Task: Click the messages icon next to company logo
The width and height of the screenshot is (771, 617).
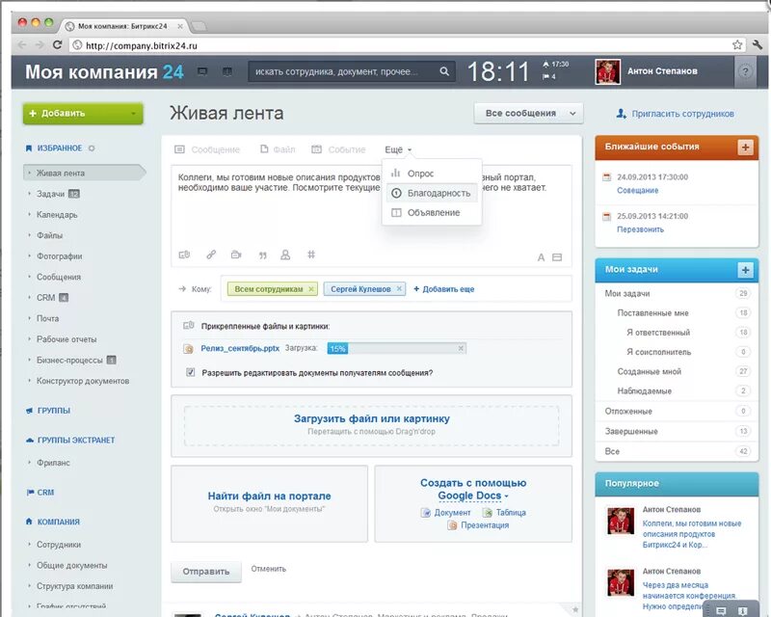Action: [202, 72]
